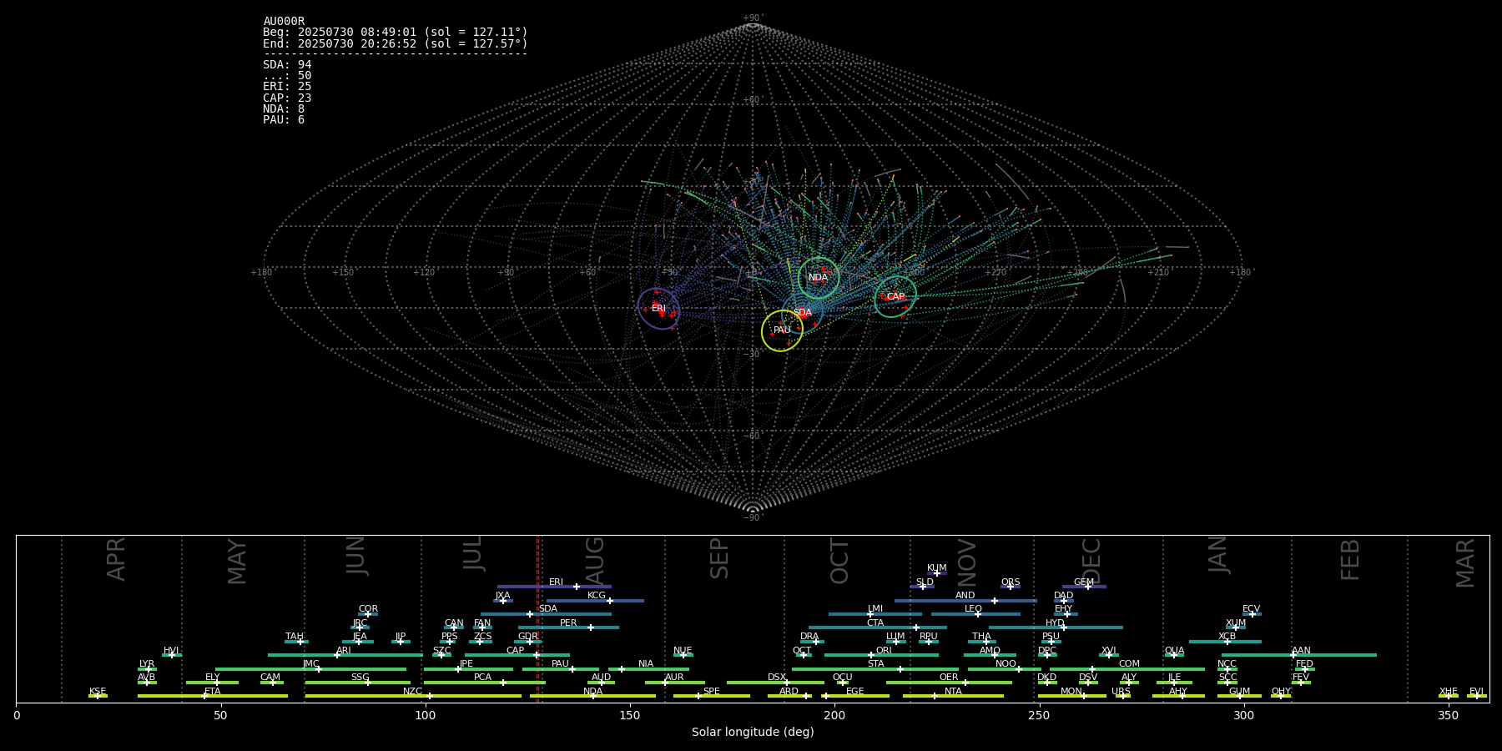Click the NZC shower bar in the timeline
This screenshot has width=1502, height=751.
(413, 696)
